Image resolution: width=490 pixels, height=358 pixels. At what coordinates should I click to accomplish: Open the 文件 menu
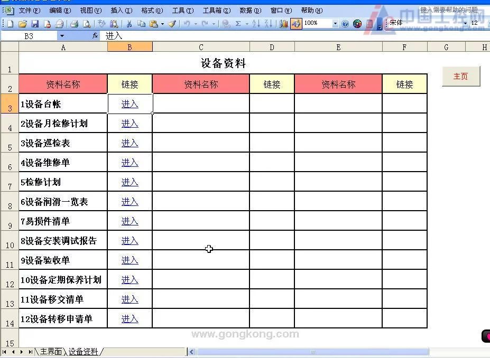pos(30,11)
